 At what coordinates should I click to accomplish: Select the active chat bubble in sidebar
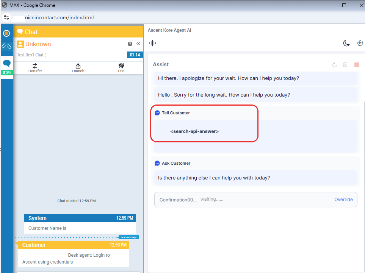7,63
